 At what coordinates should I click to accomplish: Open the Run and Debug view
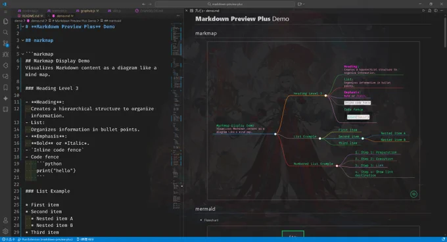5,55
